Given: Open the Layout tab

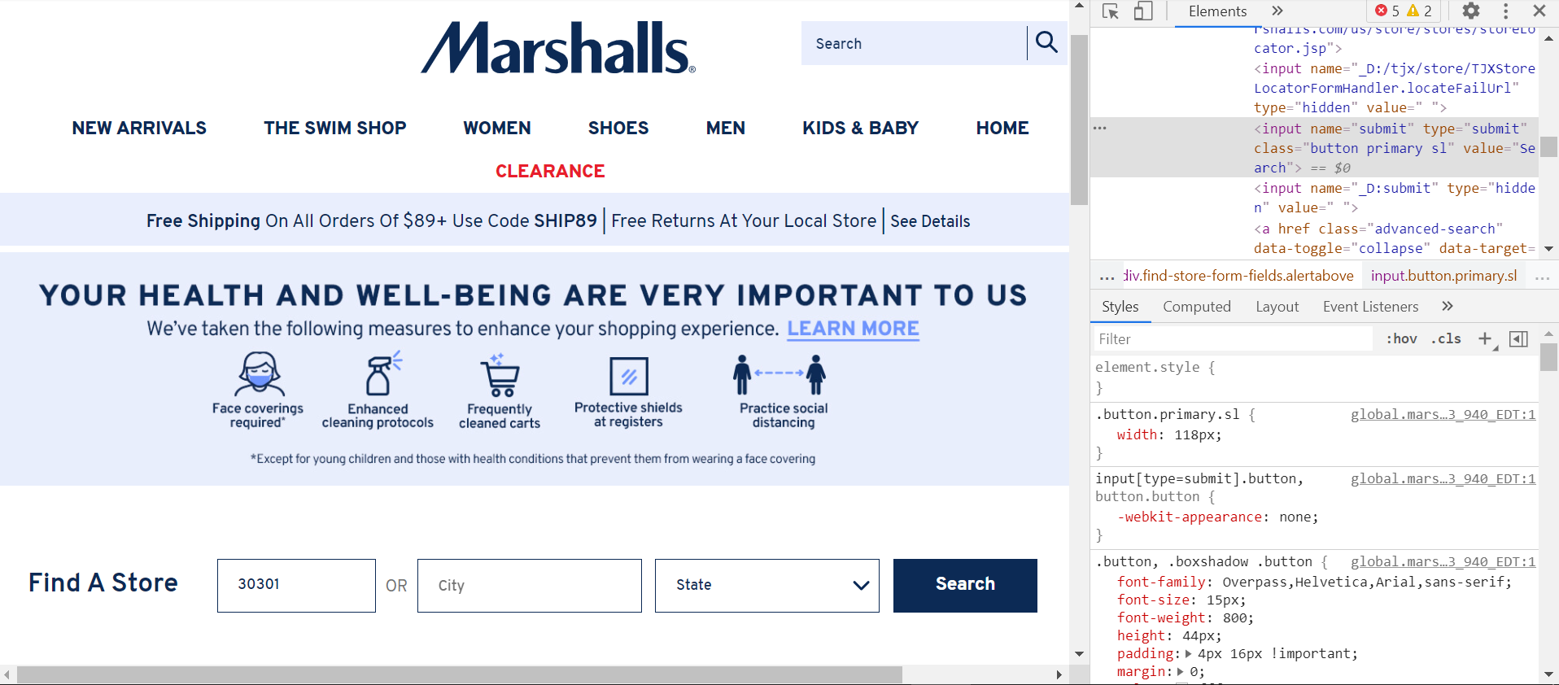Looking at the screenshot, I should click(x=1277, y=307).
